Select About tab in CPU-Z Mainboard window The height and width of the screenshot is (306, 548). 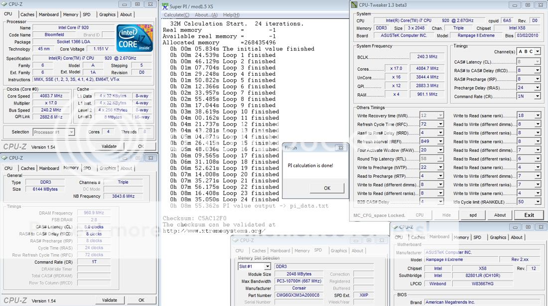[x=517, y=237]
